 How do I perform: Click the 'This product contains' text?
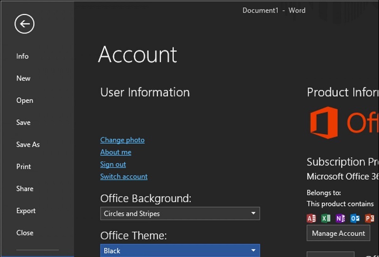click(x=340, y=204)
